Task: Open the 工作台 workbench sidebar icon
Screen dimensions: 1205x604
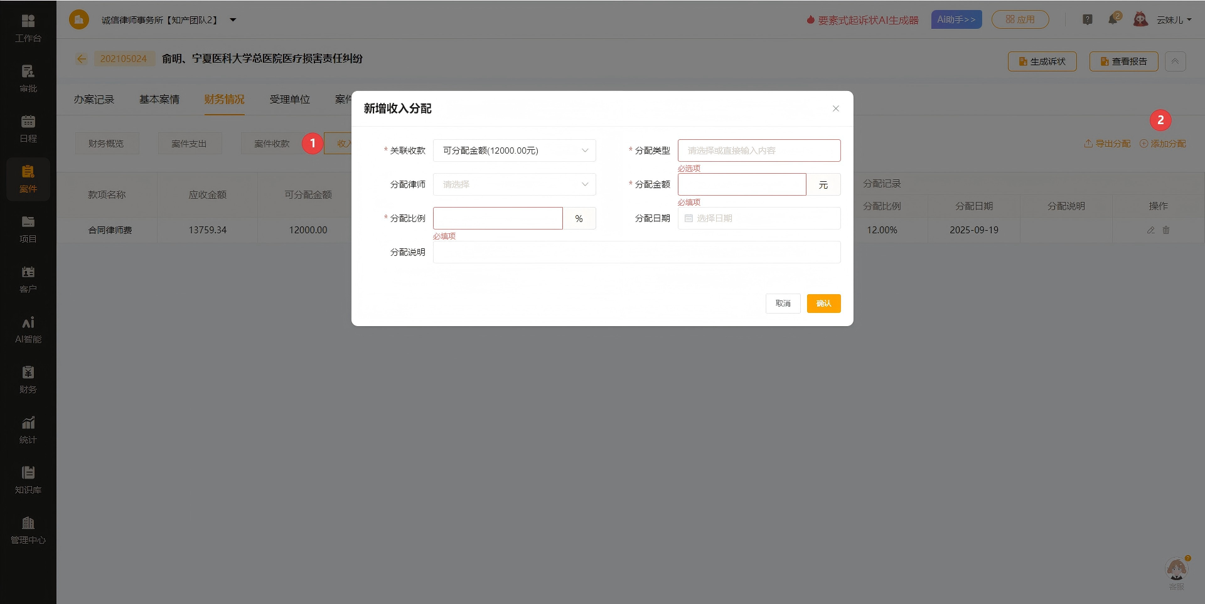Action: tap(28, 28)
